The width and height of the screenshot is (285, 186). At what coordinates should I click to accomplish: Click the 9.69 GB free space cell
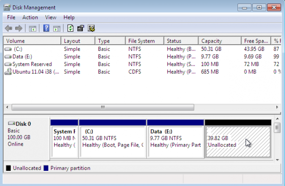click(253, 56)
